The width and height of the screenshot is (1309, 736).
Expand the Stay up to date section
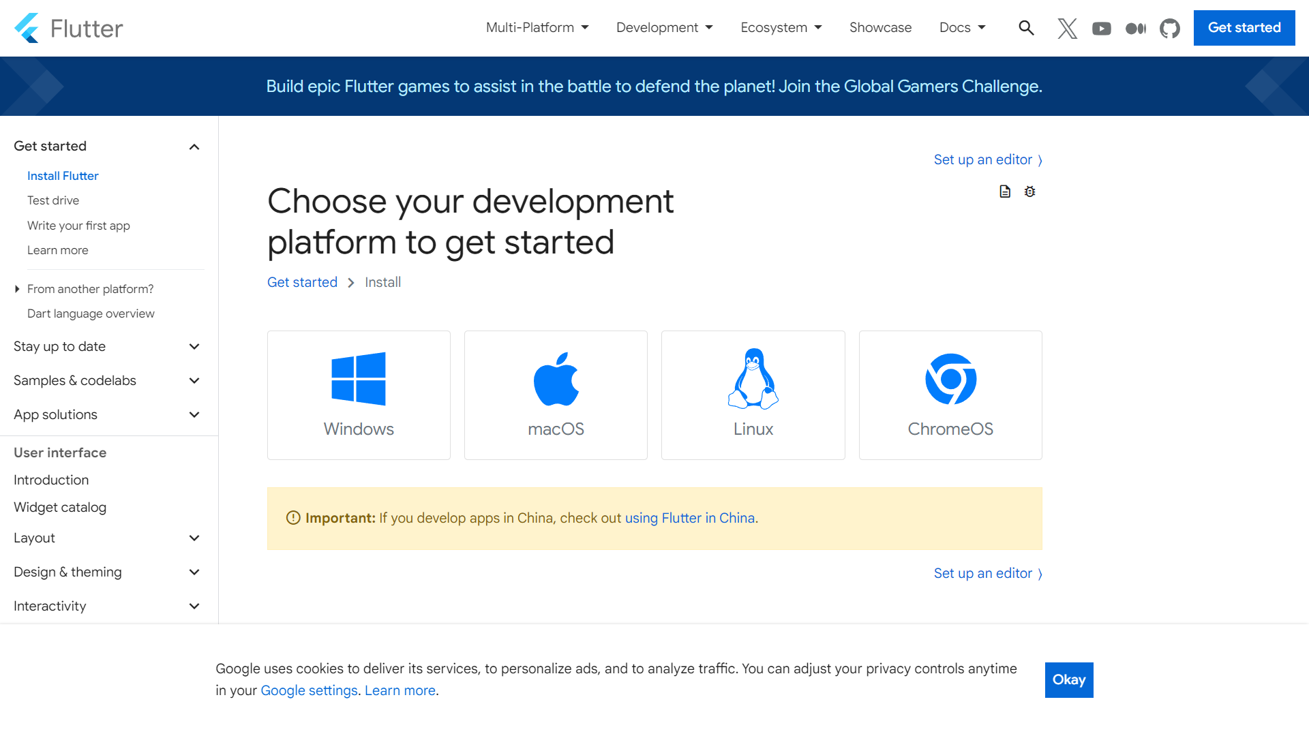coord(194,346)
